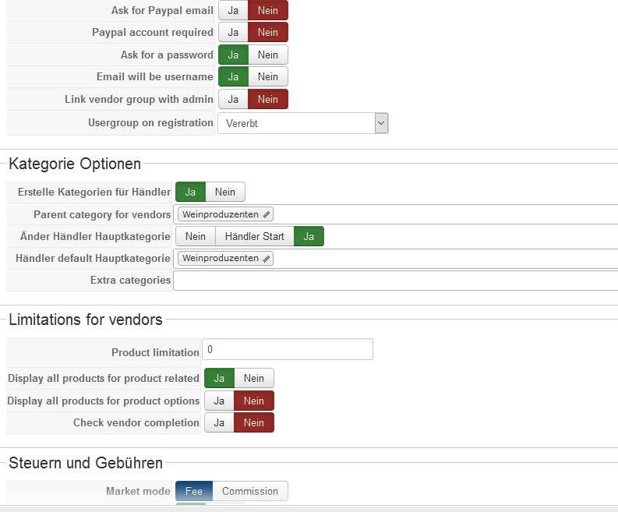Set Paypal account required to Ja
618x512 pixels.
233,33
